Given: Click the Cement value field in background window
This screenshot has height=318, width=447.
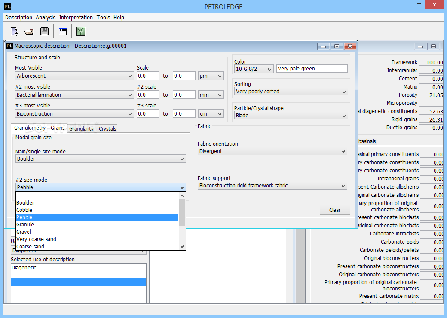Looking at the screenshot, I should point(431,79).
